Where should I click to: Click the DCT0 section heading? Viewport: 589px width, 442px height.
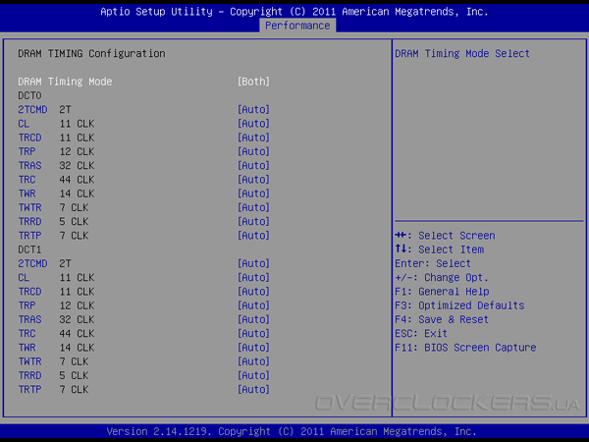click(x=29, y=95)
